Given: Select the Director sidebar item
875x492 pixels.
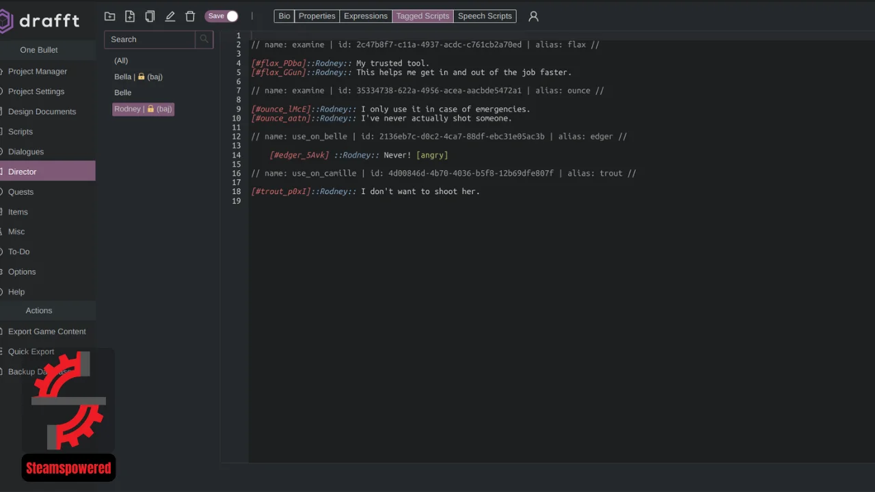Looking at the screenshot, I should point(48,172).
